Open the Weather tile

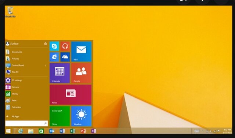click(x=81, y=116)
